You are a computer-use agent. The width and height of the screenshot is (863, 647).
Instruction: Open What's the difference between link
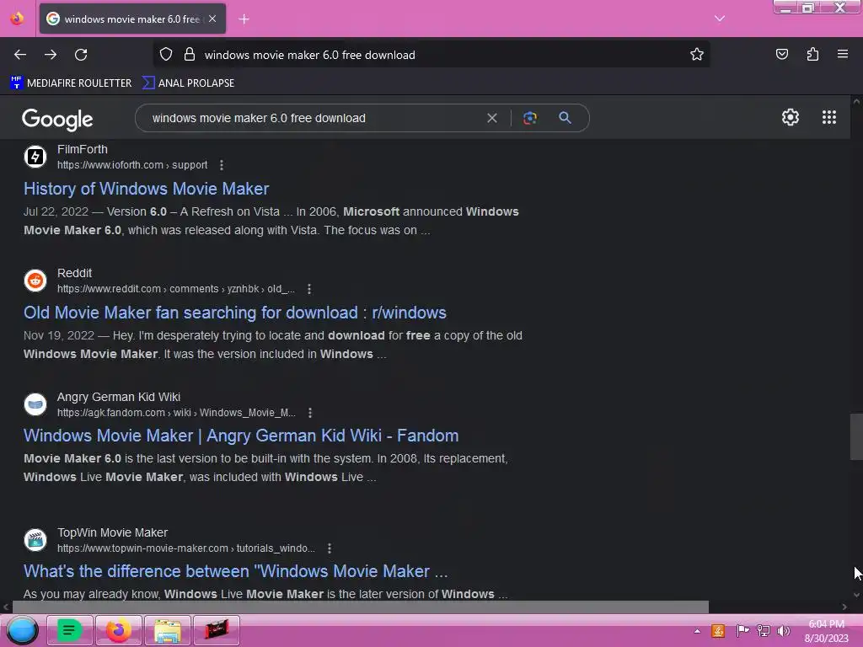coord(236,571)
